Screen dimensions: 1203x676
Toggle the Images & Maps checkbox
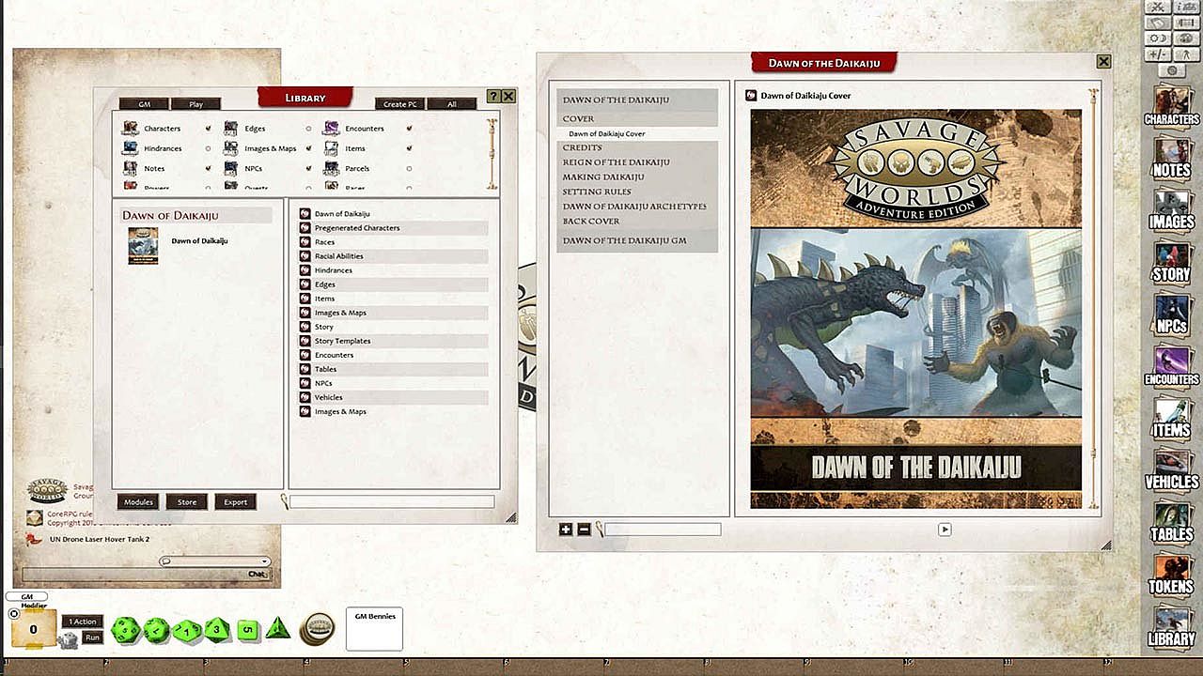pyautogui.click(x=308, y=148)
